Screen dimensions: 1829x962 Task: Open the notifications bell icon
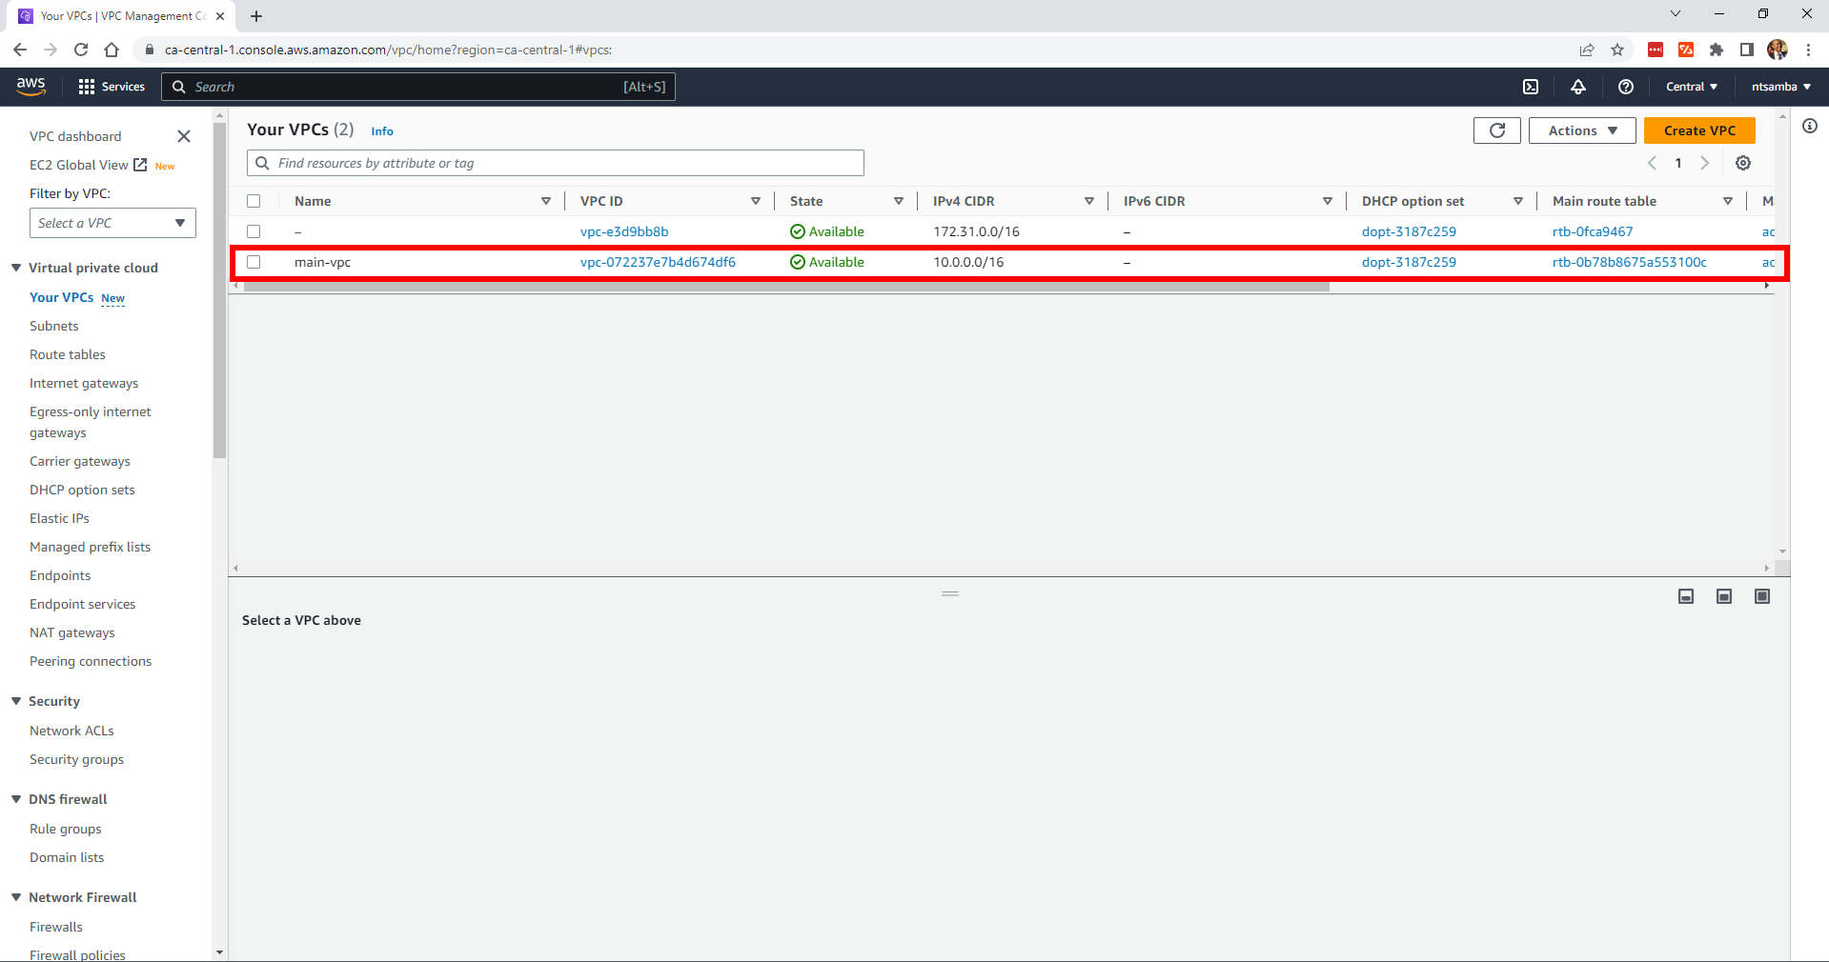point(1578,87)
